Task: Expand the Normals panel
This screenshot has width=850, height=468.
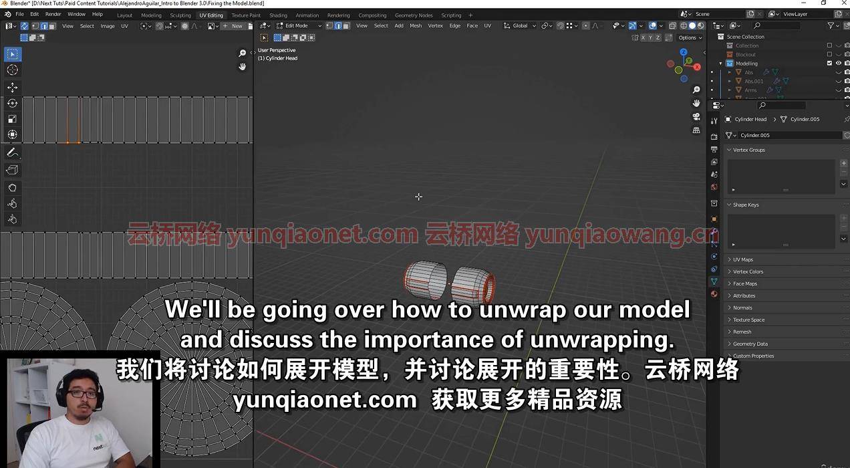Action: pyautogui.click(x=742, y=308)
